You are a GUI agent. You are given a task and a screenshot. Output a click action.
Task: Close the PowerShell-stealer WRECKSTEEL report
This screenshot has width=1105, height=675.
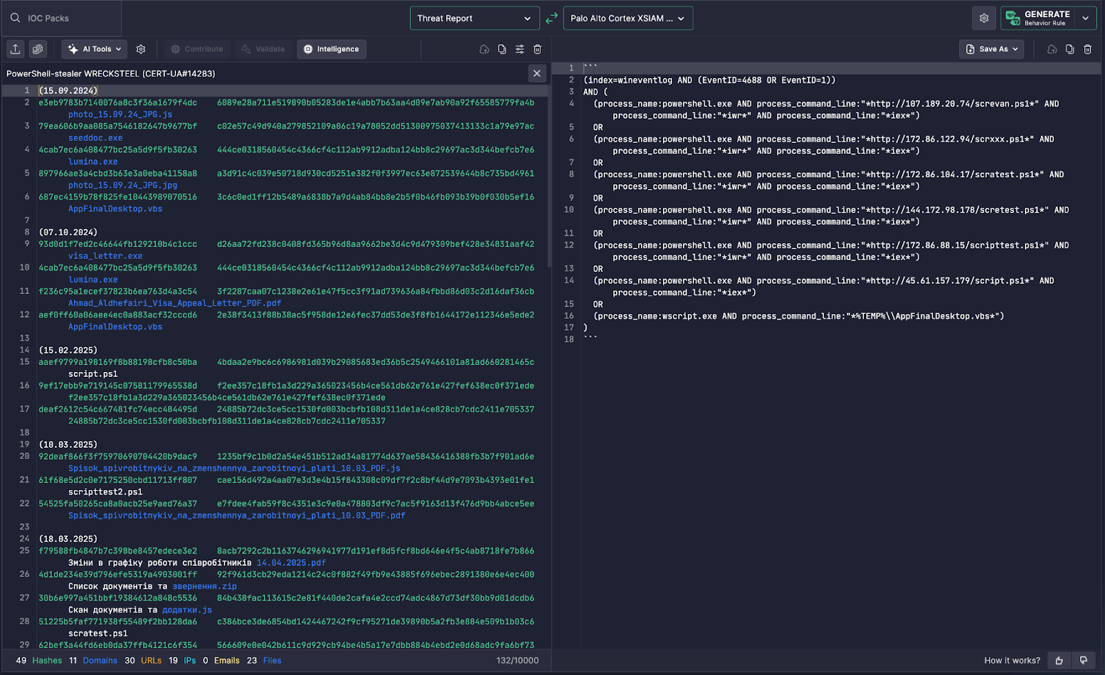pyautogui.click(x=537, y=73)
